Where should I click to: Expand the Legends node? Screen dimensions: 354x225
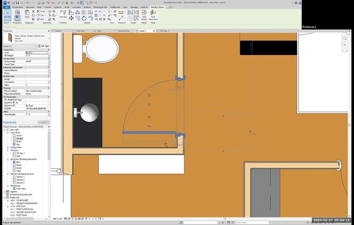click(x=4, y=192)
